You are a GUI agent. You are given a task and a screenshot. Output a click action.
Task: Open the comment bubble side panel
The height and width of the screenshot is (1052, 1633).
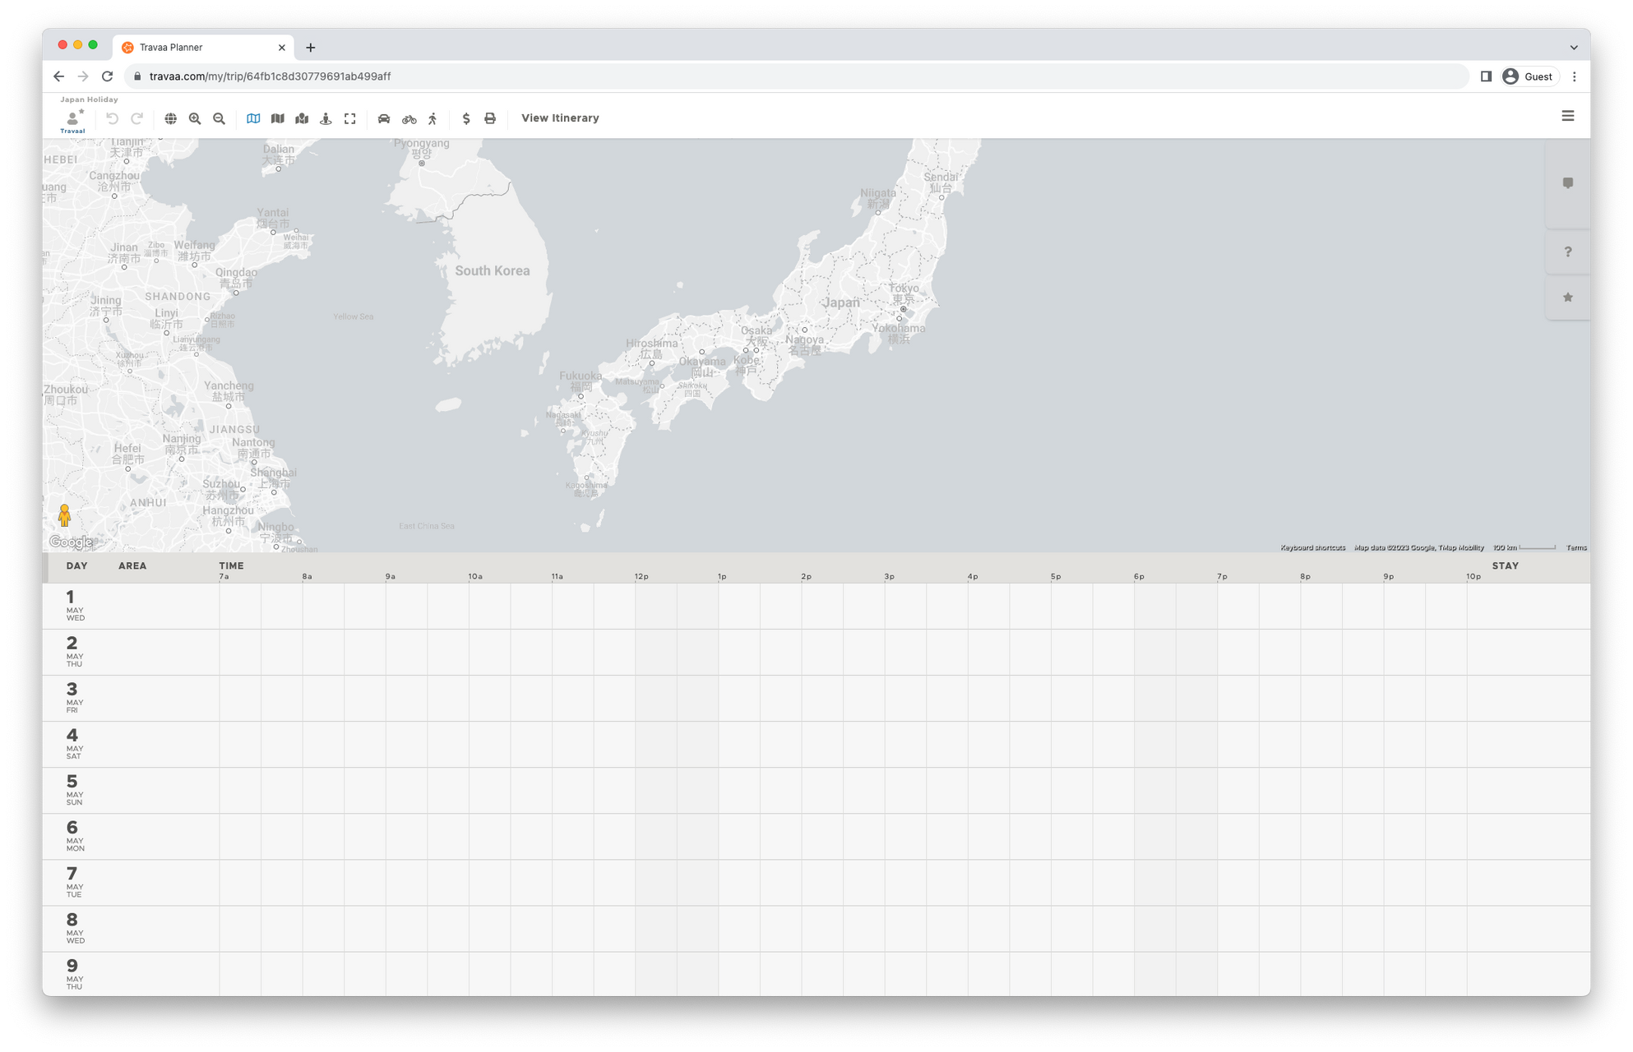click(x=1567, y=183)
